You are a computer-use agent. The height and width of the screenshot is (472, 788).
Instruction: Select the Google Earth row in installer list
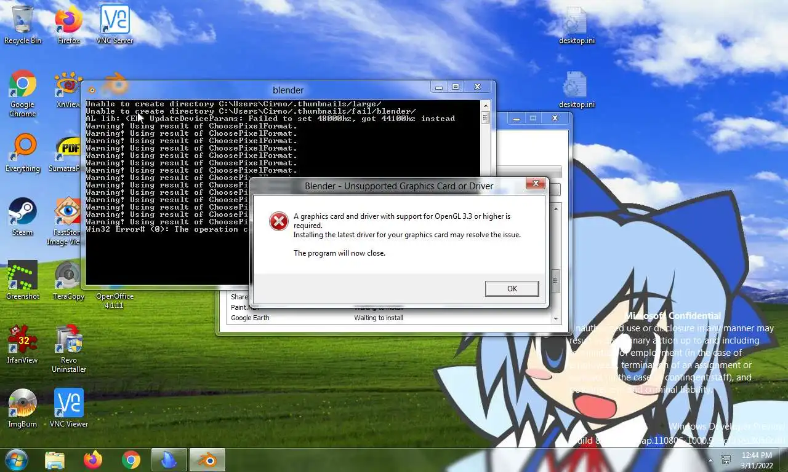coord(389,318)
